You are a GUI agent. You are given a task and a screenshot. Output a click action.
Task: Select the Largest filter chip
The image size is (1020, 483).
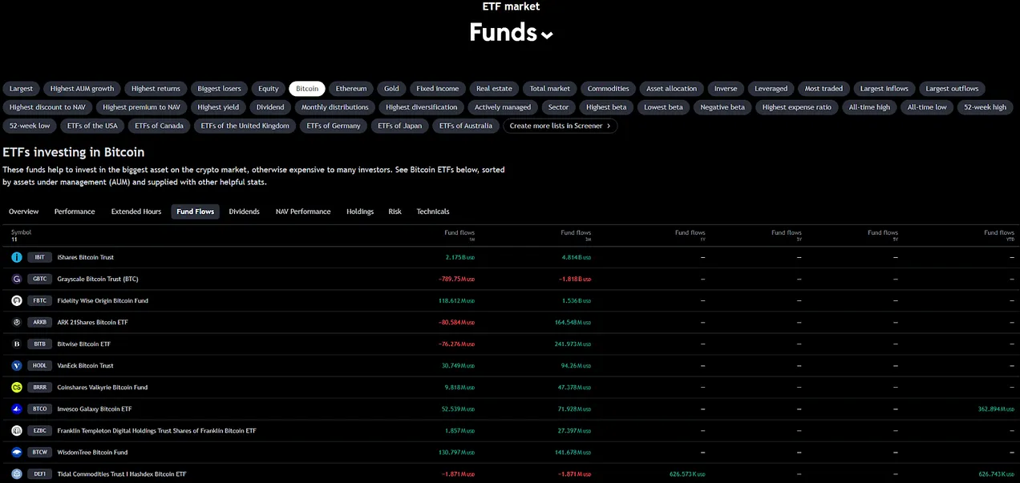pos(22,88)
